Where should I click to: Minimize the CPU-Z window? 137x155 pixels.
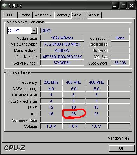[115, 6]
